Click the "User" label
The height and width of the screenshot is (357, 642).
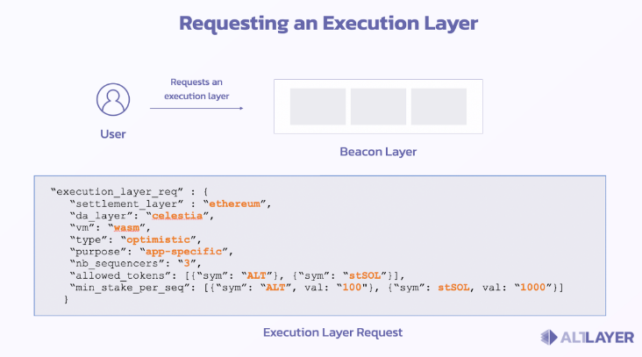pos(113,134)
